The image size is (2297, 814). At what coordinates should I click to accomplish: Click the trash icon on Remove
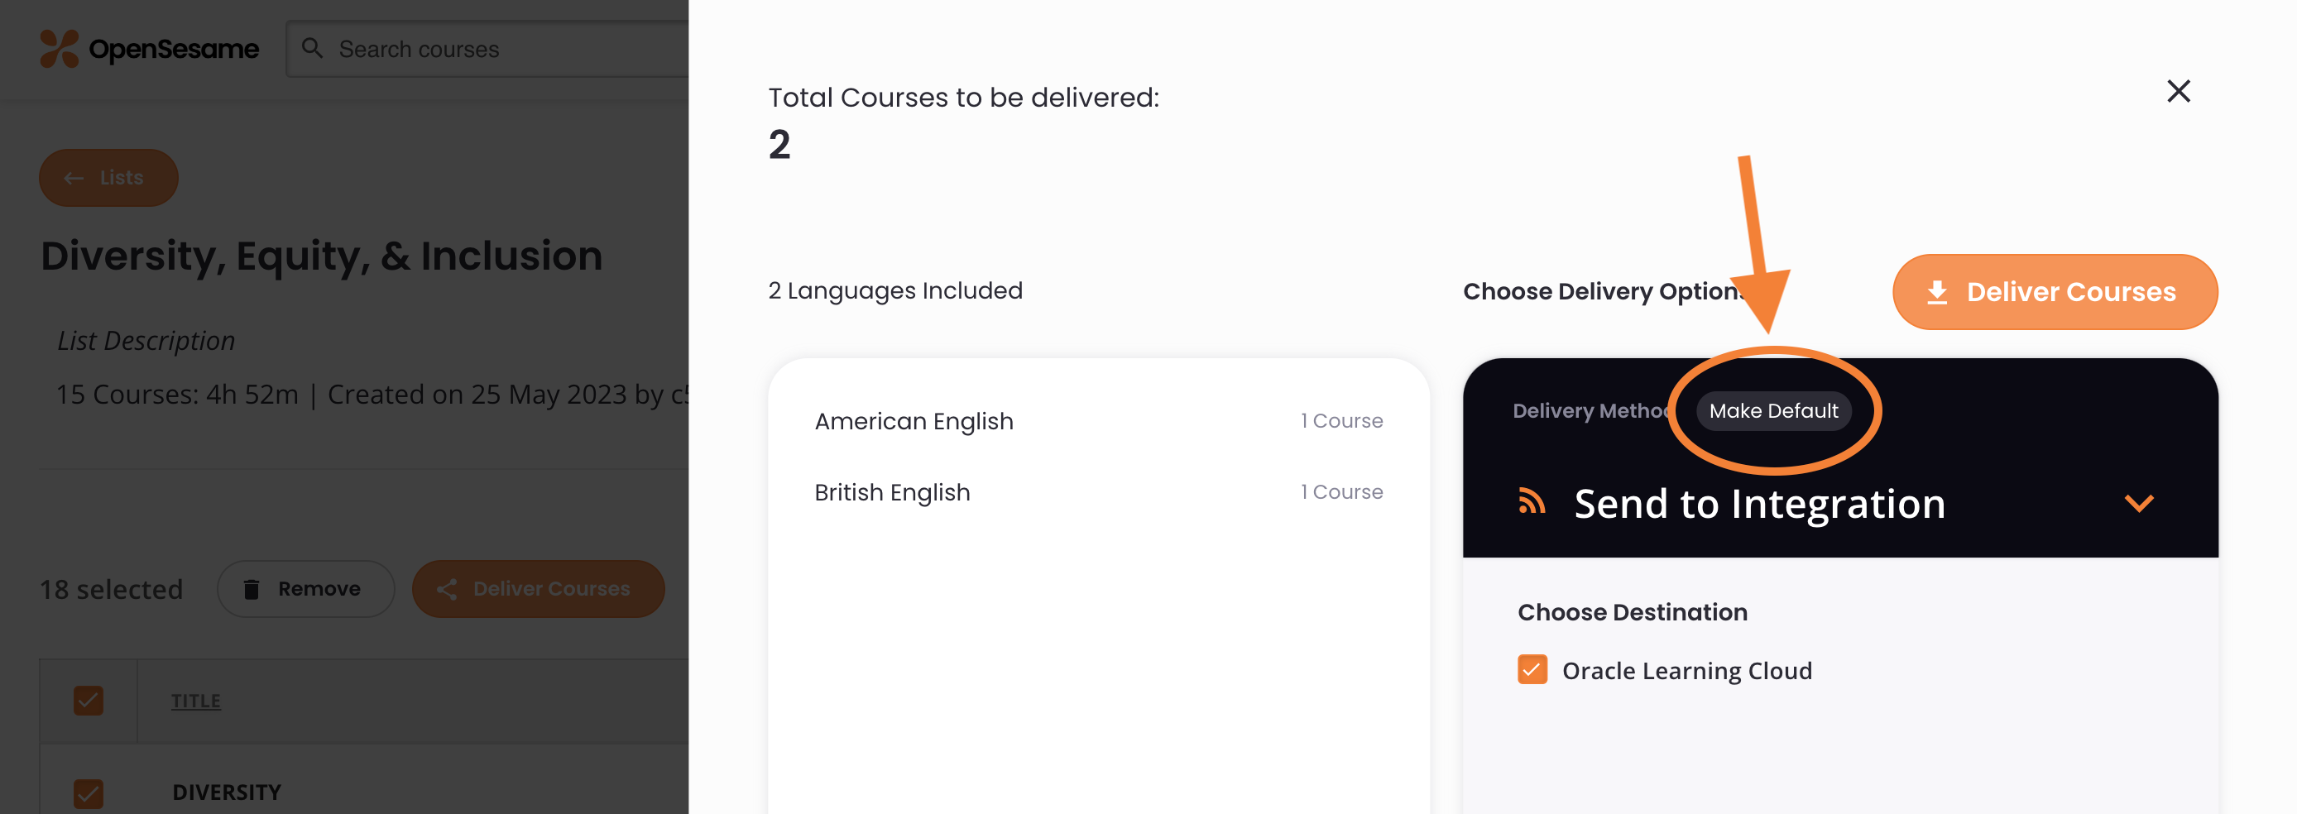click(x=252, y=588)
